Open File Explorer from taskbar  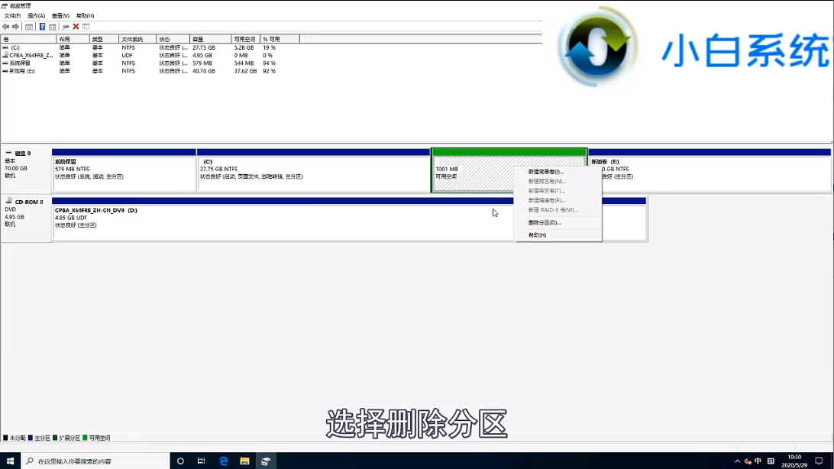coord(244,461)
